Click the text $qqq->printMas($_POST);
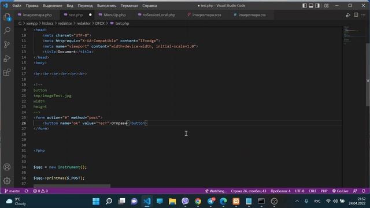The image size is (370, 208). click(59, 178)
